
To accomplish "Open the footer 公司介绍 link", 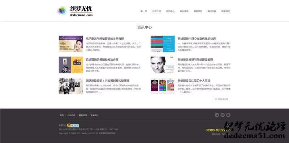I will 71,115.
